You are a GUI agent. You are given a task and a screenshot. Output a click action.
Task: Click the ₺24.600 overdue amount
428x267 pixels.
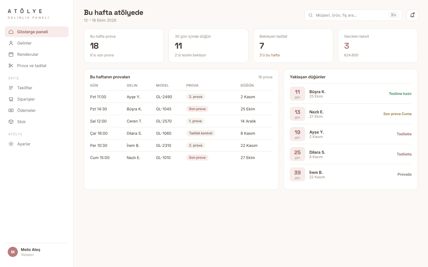coord(351,55)
